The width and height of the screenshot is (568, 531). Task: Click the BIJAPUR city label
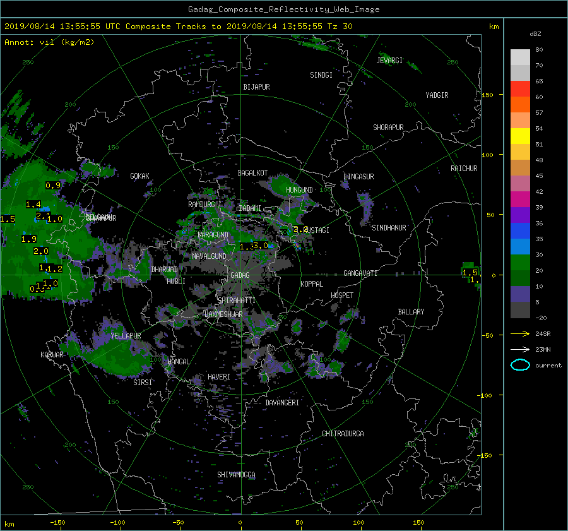click(256, 87)
